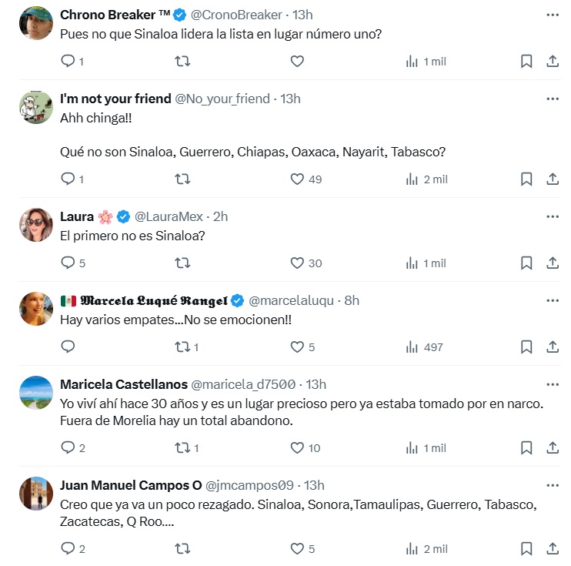Open Juan Manuel Campos O's avatar

(35, 493)
